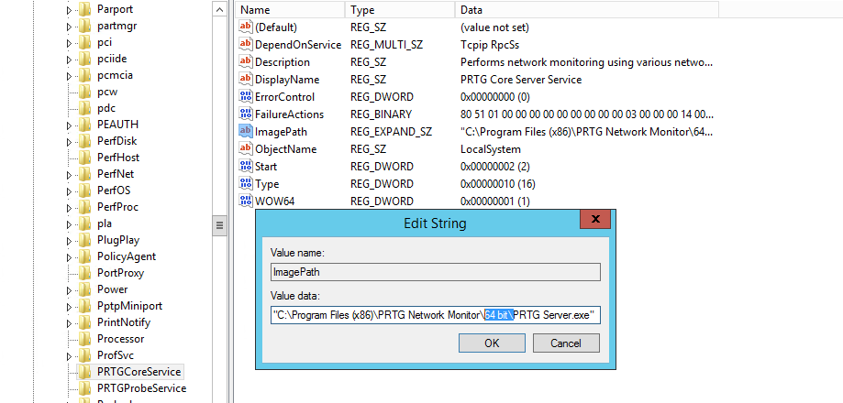
Task: Click the PRTGProbeService folder icon
Action: pos(84,388)
